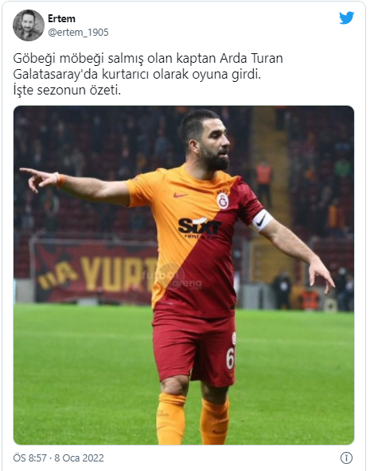The image size is (370, 471).
Task: Click the Galatasaray crest on the jersey
Action: [x=223, y=200]
